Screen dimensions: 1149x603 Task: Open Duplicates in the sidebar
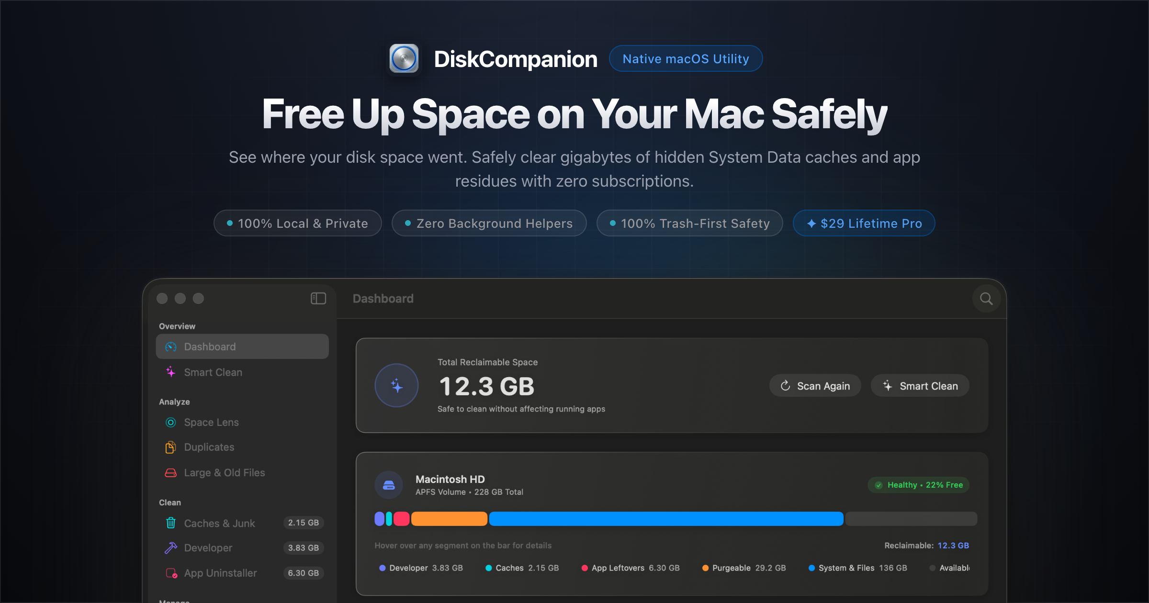coord(242,447)
